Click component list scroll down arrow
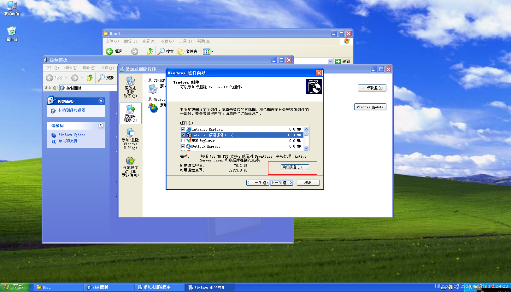The height and width of the screenshot is (292, 511). tap(306, 148)
